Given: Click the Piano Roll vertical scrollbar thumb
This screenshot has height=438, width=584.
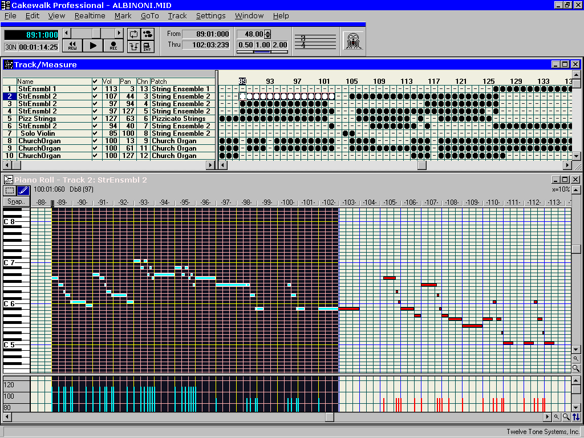Looking at the screenshot, I should [x=576, y=249].
